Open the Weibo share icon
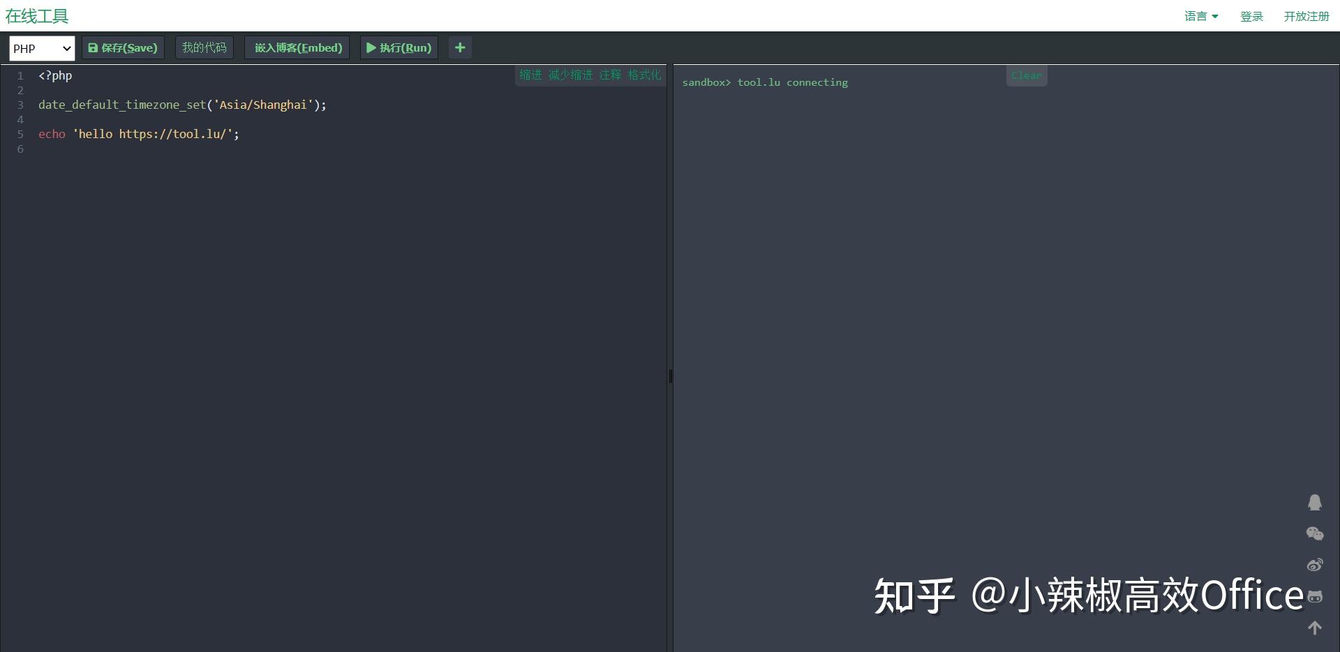The height and width of the screenshot is (652, 1340). [1315, 565]
